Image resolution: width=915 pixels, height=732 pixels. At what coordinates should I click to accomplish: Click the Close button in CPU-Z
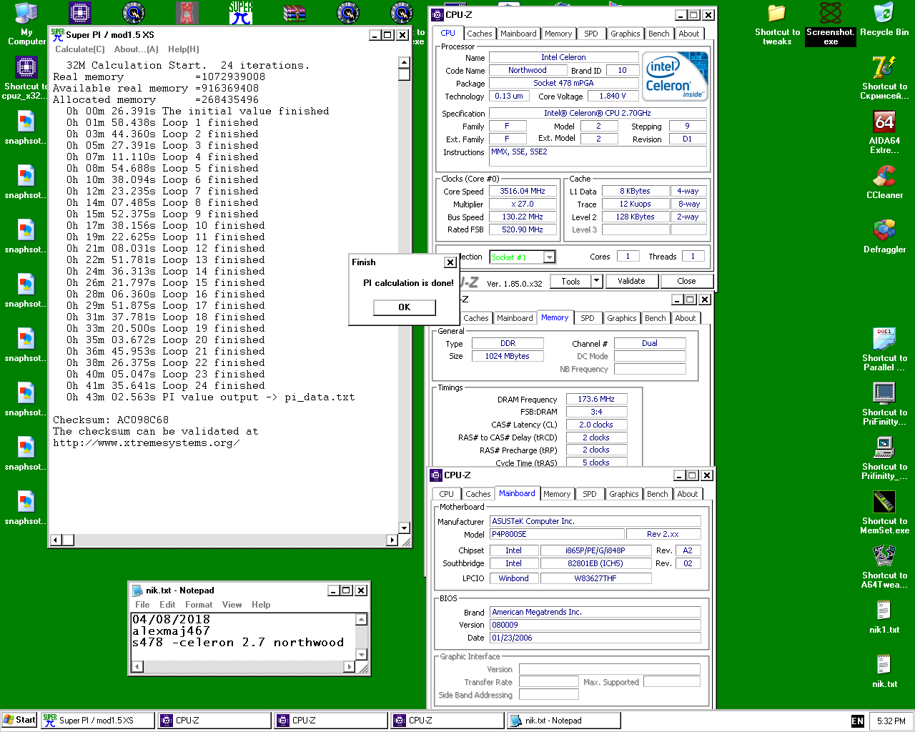coord(686,281)
